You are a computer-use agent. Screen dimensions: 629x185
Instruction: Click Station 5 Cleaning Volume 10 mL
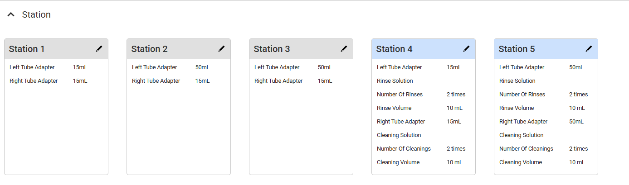(x=577, y=162)
